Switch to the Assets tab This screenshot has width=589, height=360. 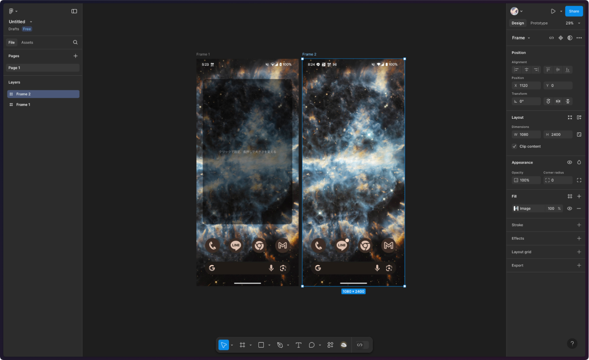[x=27, y=43]
